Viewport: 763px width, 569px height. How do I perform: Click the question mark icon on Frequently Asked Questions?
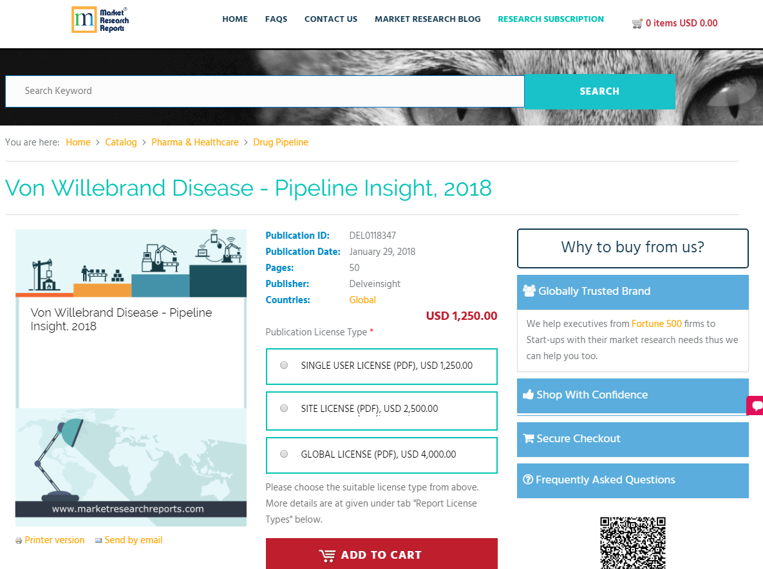click(x=528, y=480)
